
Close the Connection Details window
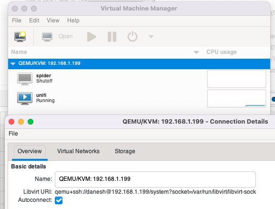tap(11, 122)
